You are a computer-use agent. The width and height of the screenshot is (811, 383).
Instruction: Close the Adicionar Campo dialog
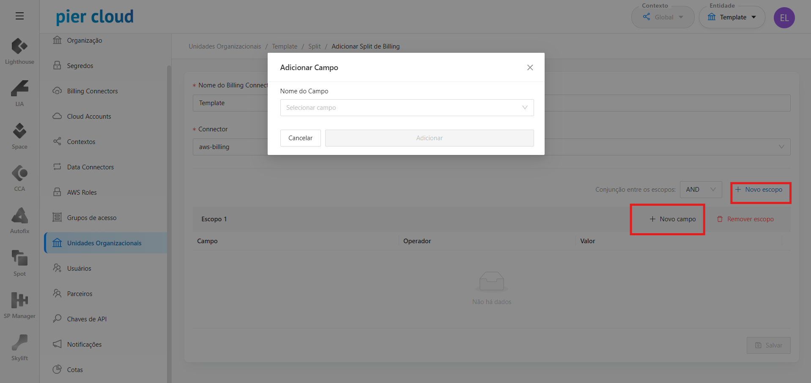[x=530, y=68]
